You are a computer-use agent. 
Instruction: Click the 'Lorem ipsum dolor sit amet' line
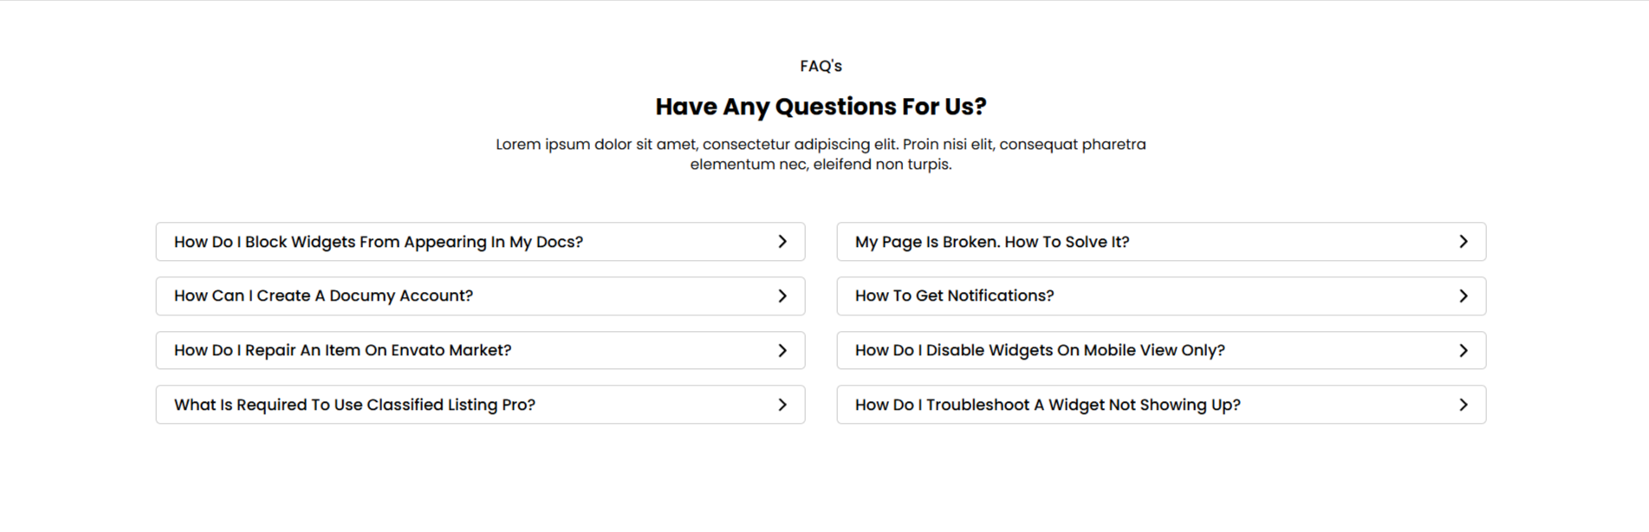click(x=821, y=145)
